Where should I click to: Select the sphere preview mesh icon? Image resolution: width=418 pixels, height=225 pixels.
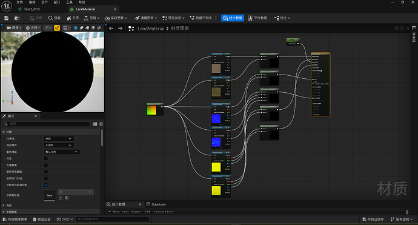coord(76,28)
